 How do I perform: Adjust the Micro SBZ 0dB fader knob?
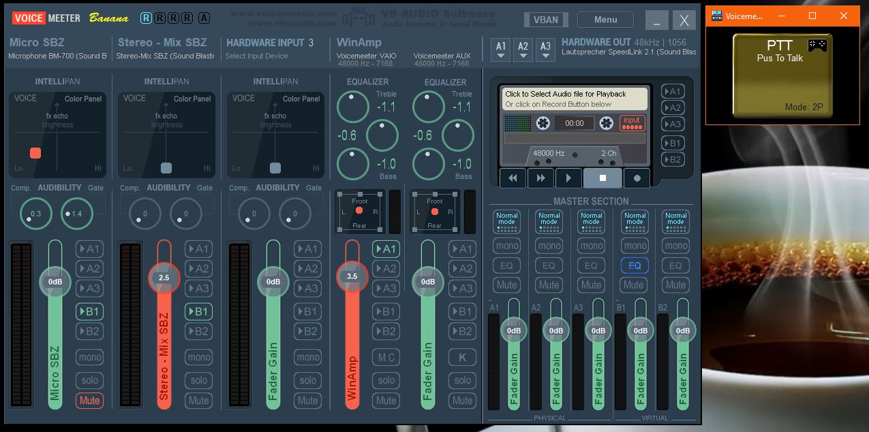click(55, 282)
